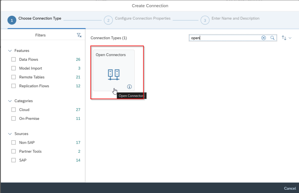299x193 pixels.
Task: Click the search magnifier icon
Action: pos(272,38)
